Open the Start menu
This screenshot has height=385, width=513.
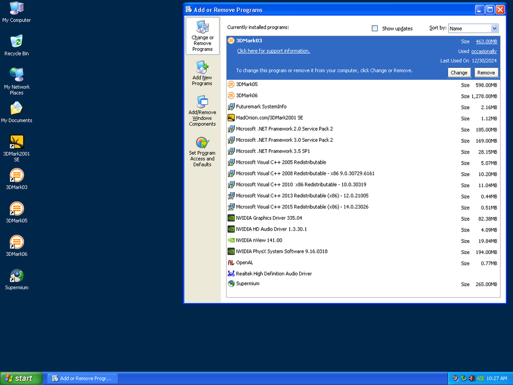pos(20,378)
